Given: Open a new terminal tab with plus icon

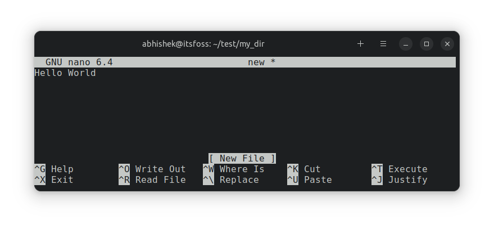Looking at the screenshot, I should (361, 44).
